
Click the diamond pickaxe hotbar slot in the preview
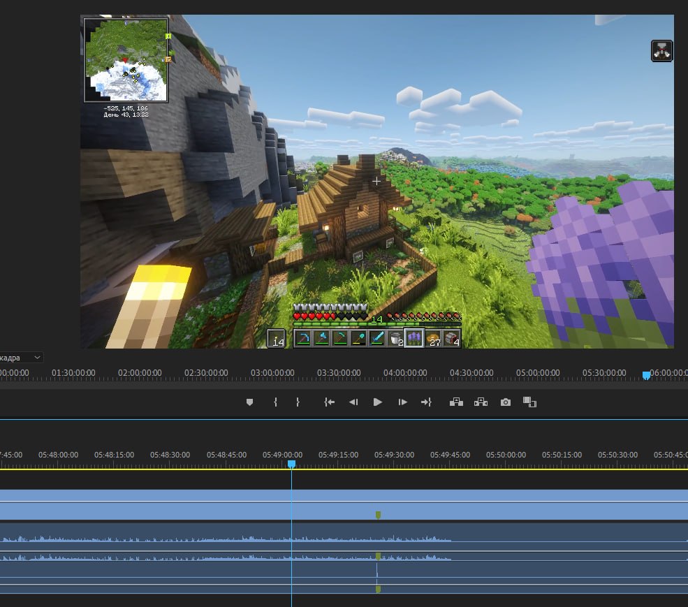pyautogui.click(x=302, y=338)
